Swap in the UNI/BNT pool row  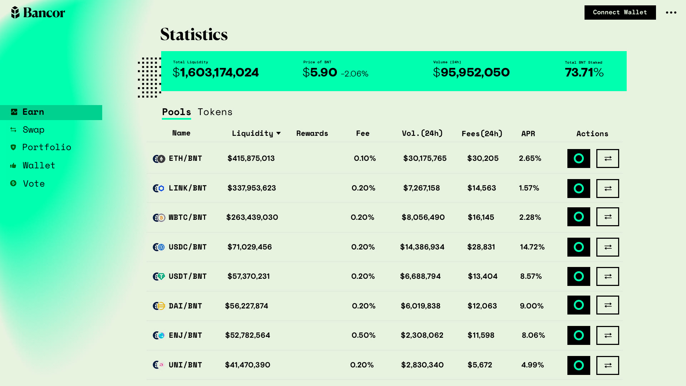tap(608, 365)
